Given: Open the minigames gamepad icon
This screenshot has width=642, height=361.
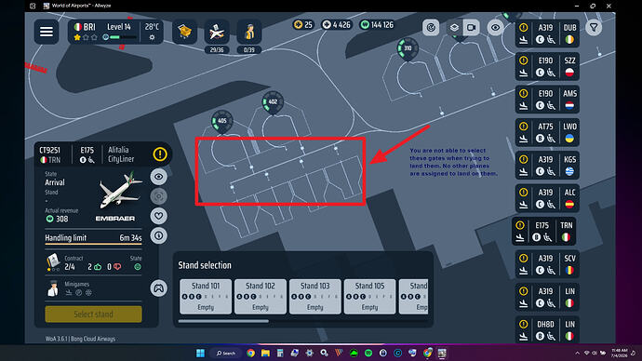Looking at the screenshot, I should [x=158, y=288].
